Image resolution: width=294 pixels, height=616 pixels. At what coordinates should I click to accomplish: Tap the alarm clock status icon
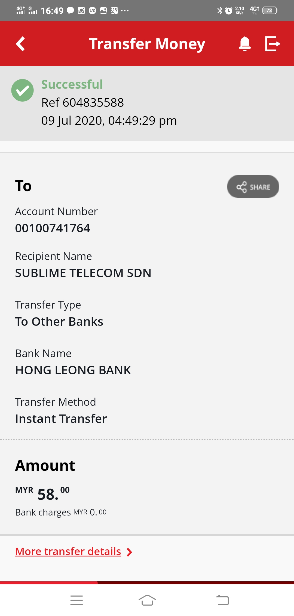[229, 11]
